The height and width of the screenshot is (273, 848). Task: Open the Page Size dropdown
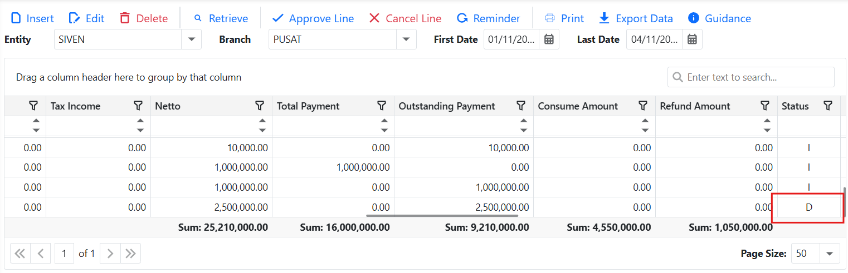click(x=830, y=254)
